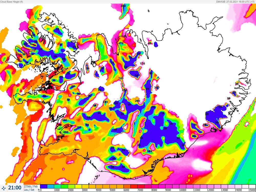The width and height of the screenshot is (256, 192).
Task: Click the white legend swatch at 15000
Action: pyautogui.click(x=252, y=186)
